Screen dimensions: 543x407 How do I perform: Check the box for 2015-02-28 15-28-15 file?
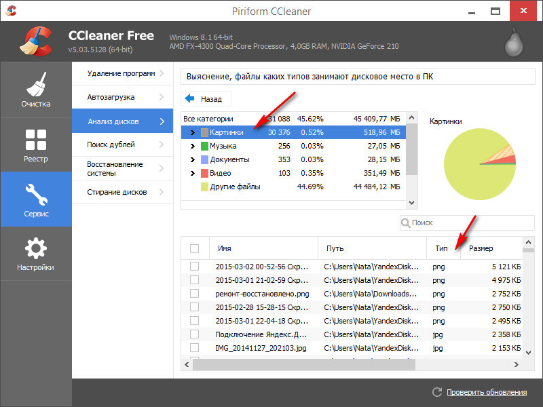pyautogui.click(x=194, y=307)
